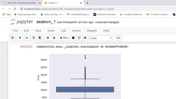The width and height of the screenshot is (176, 99).
Task: Open the globe bookmark icon after Sci-Hub
Action: pyautogui.click(x=174, y=14)
